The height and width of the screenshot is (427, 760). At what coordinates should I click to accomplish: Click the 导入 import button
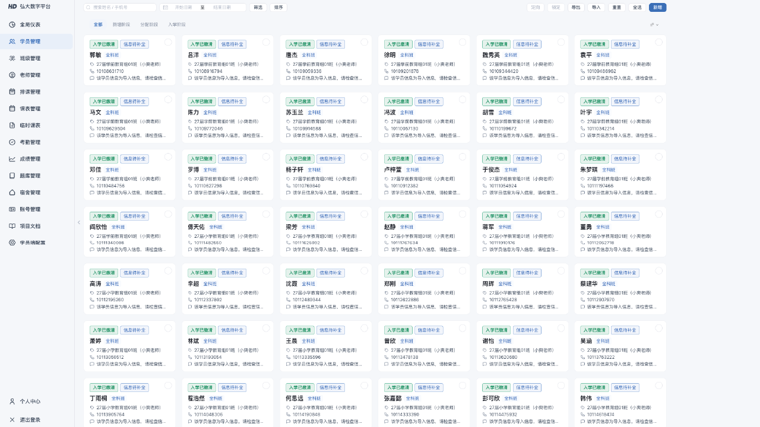(596, 8)
